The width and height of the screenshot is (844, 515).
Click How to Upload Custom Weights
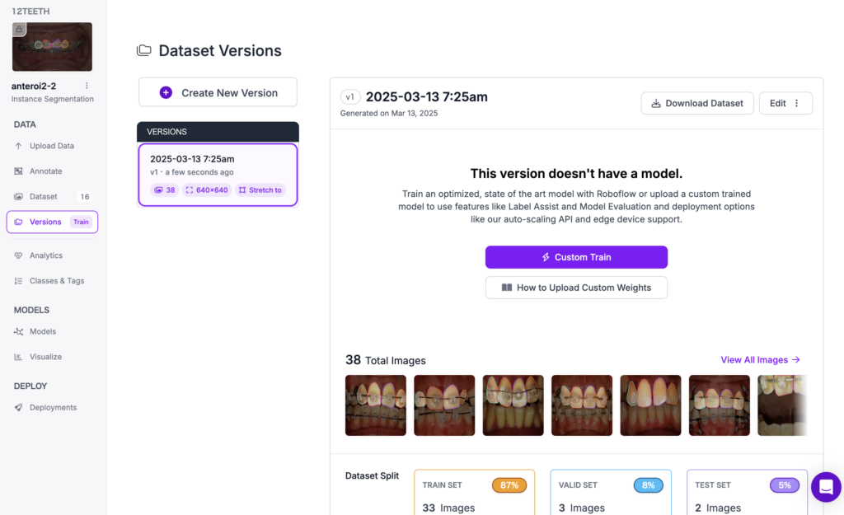coord(576,288)
